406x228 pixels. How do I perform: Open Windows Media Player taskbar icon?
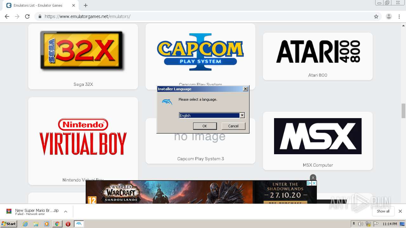pyautogui.click(x=47, y=224)
